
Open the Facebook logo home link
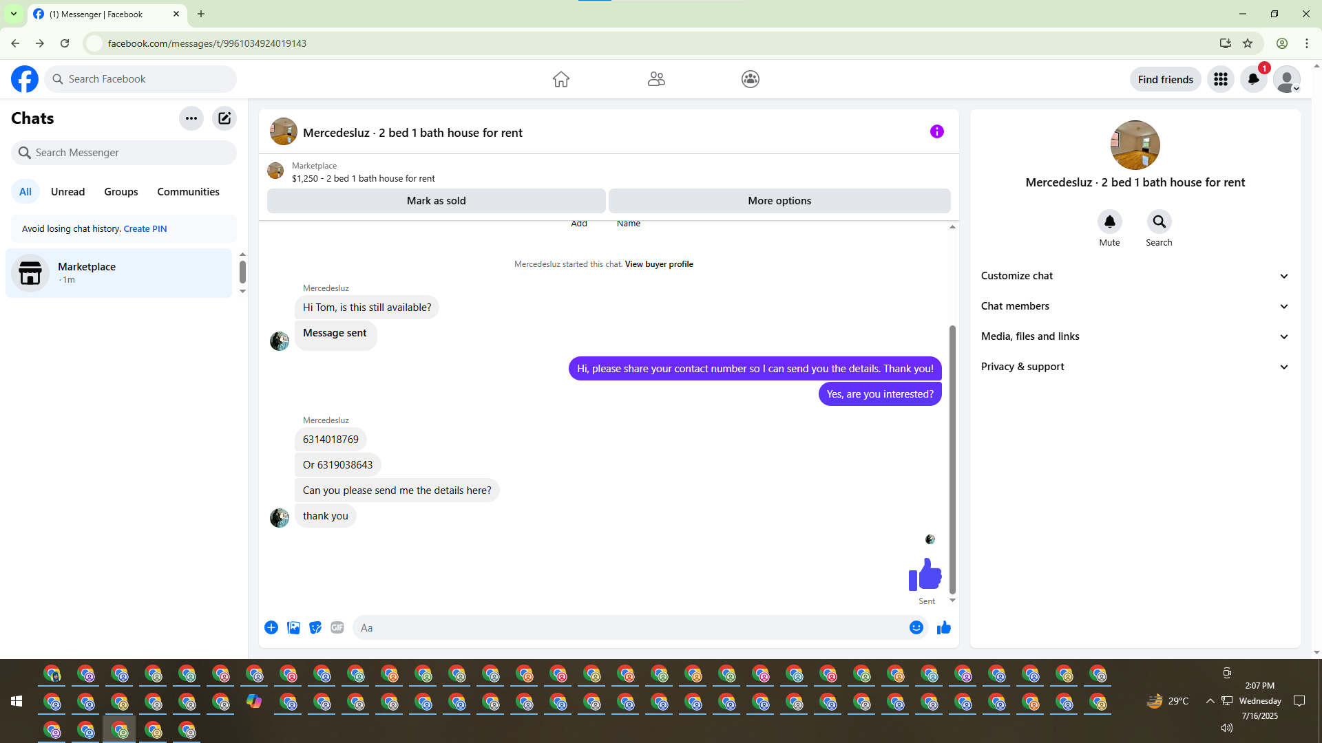(x=25, y=79)
